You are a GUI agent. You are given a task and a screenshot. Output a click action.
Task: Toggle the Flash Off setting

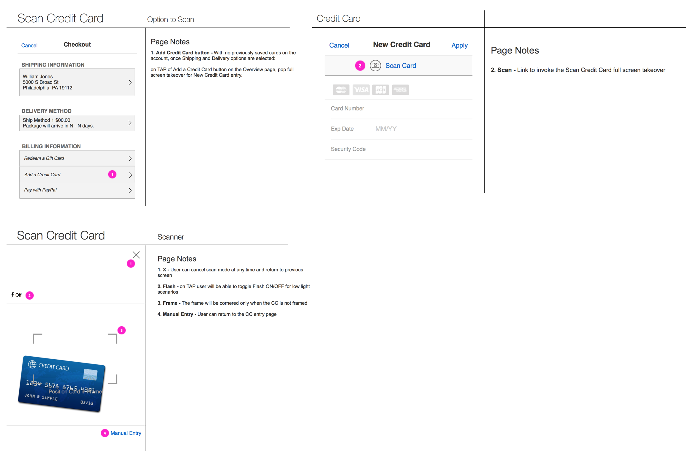[18, 295]
